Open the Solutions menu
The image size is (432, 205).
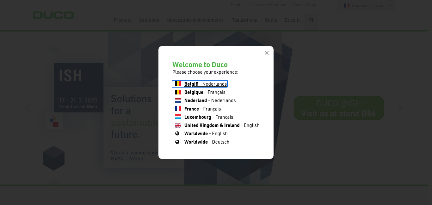(x=149, y=20)
